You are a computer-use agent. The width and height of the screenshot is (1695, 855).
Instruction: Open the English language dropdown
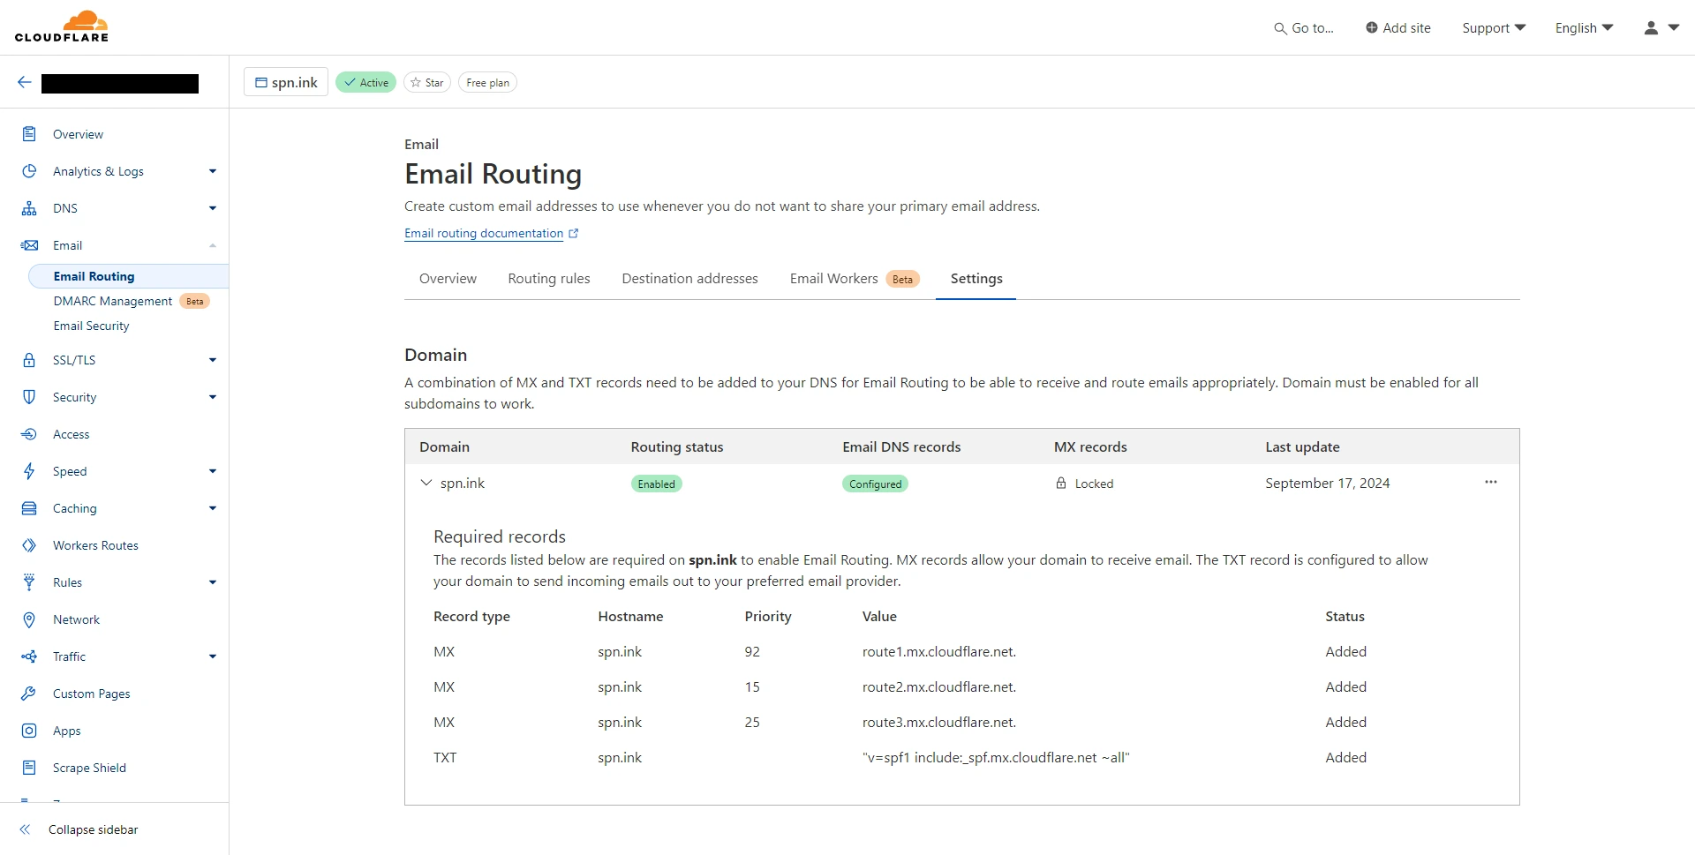point(1584,28)
